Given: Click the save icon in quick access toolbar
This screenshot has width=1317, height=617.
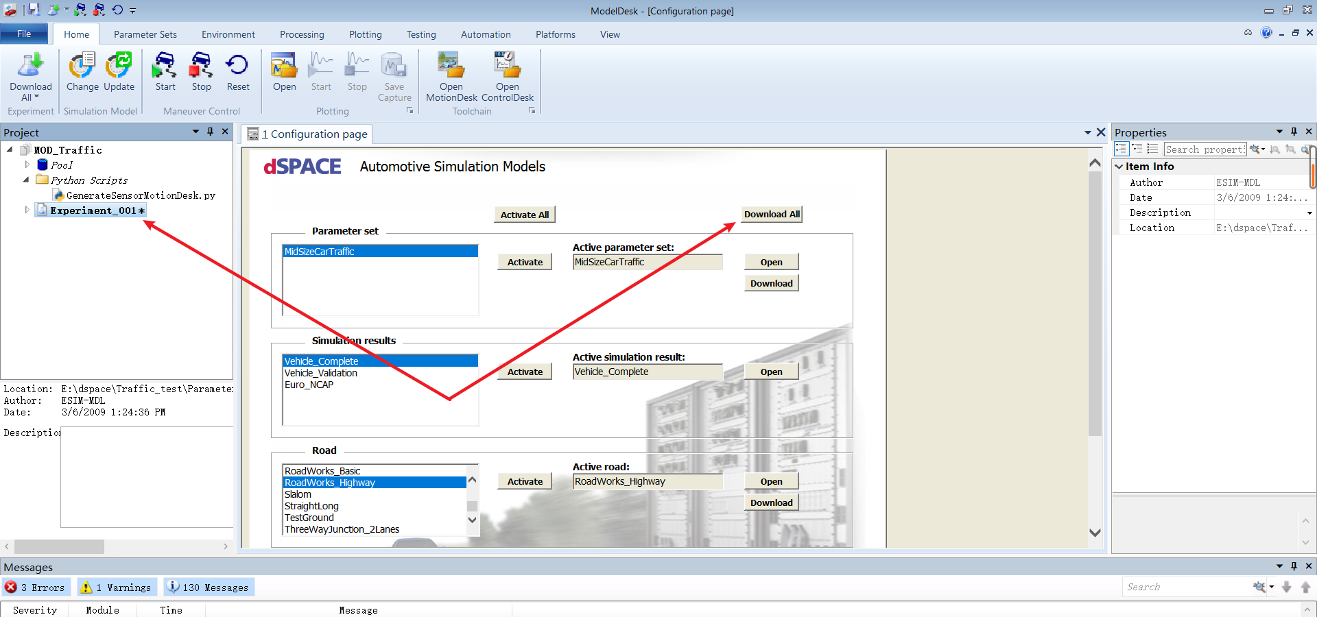Looking at the screenshot, I should tap(33, 10).
